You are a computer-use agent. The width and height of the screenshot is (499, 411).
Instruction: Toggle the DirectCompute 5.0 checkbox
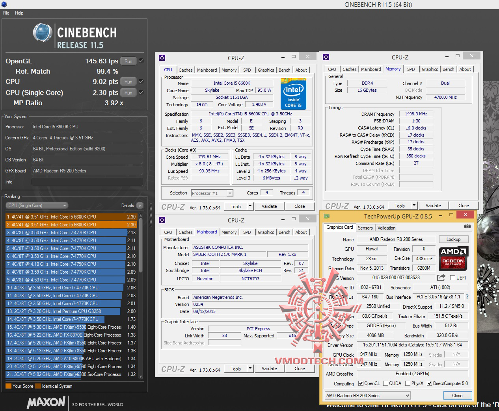tap(429, 383)
